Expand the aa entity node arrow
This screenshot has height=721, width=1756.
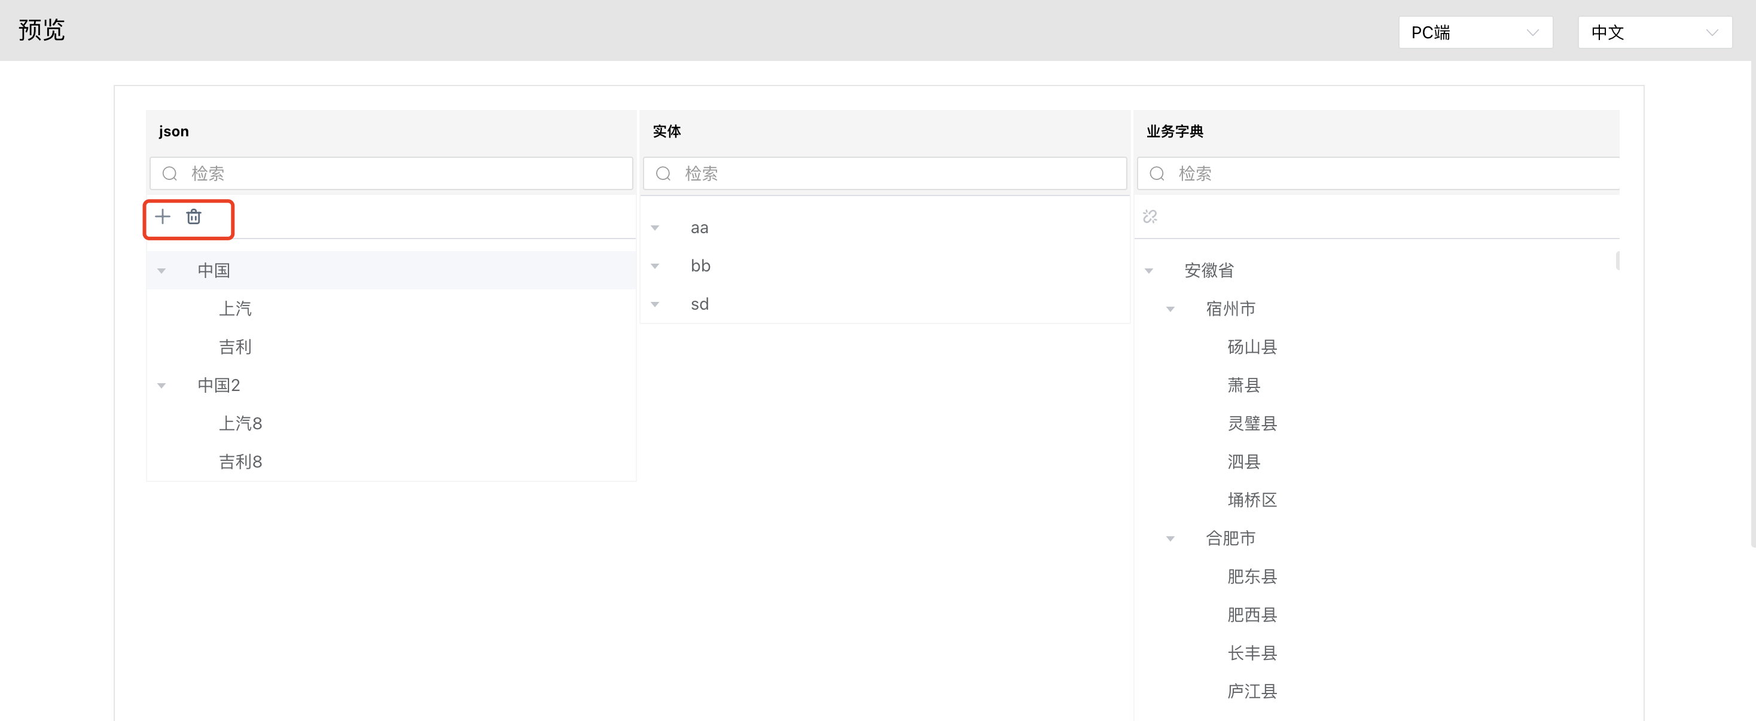655,228
